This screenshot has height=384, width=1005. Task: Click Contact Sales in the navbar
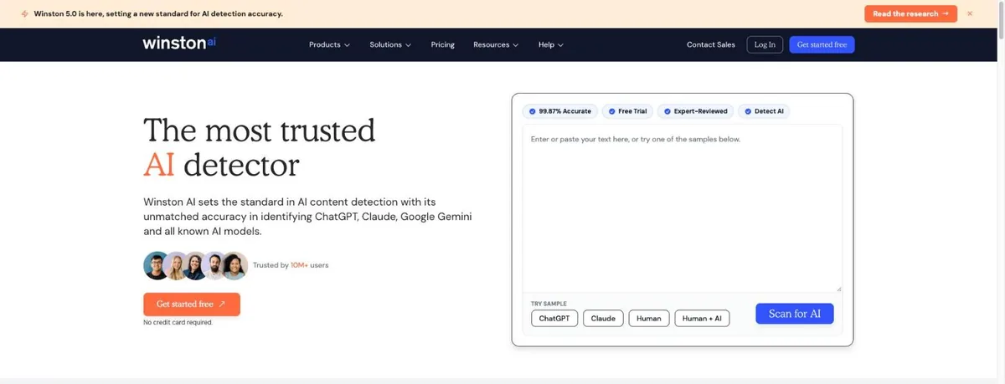(711, 44)
